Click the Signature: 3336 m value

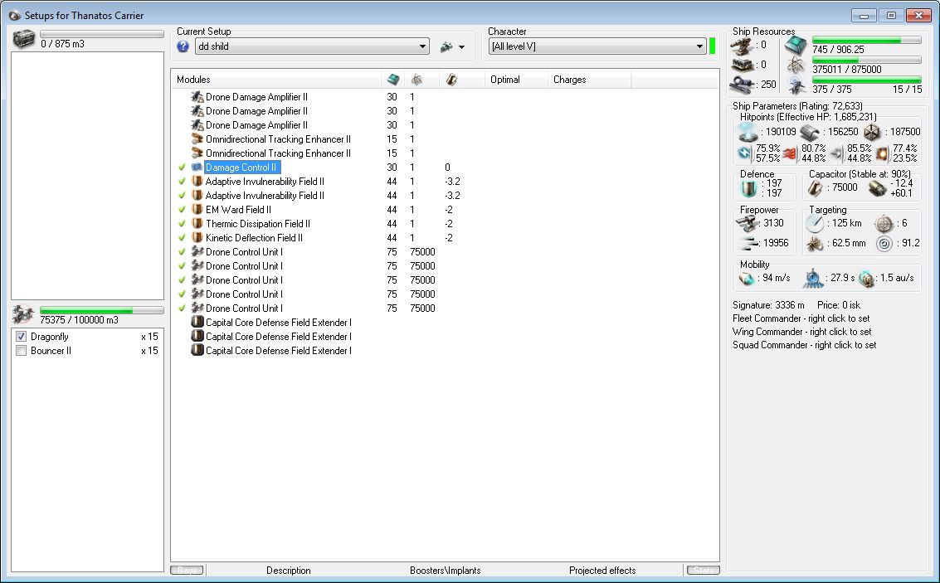coord(768,305)
